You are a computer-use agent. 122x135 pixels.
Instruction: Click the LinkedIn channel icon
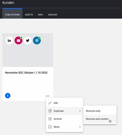pyautogui.click(x=9, y=40)
